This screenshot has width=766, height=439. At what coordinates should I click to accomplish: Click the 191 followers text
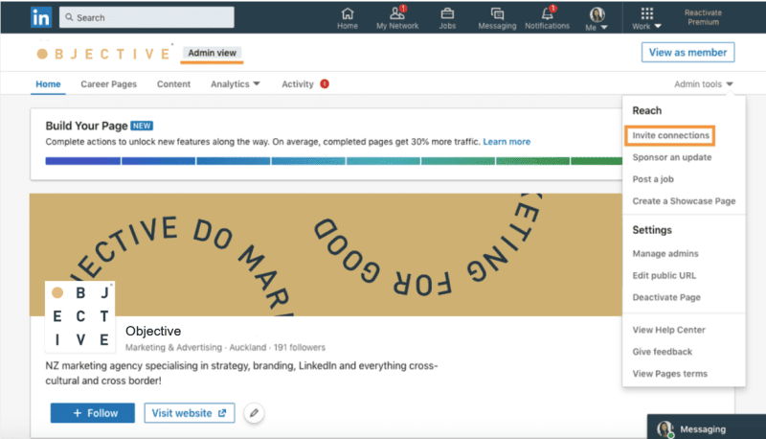300,348
